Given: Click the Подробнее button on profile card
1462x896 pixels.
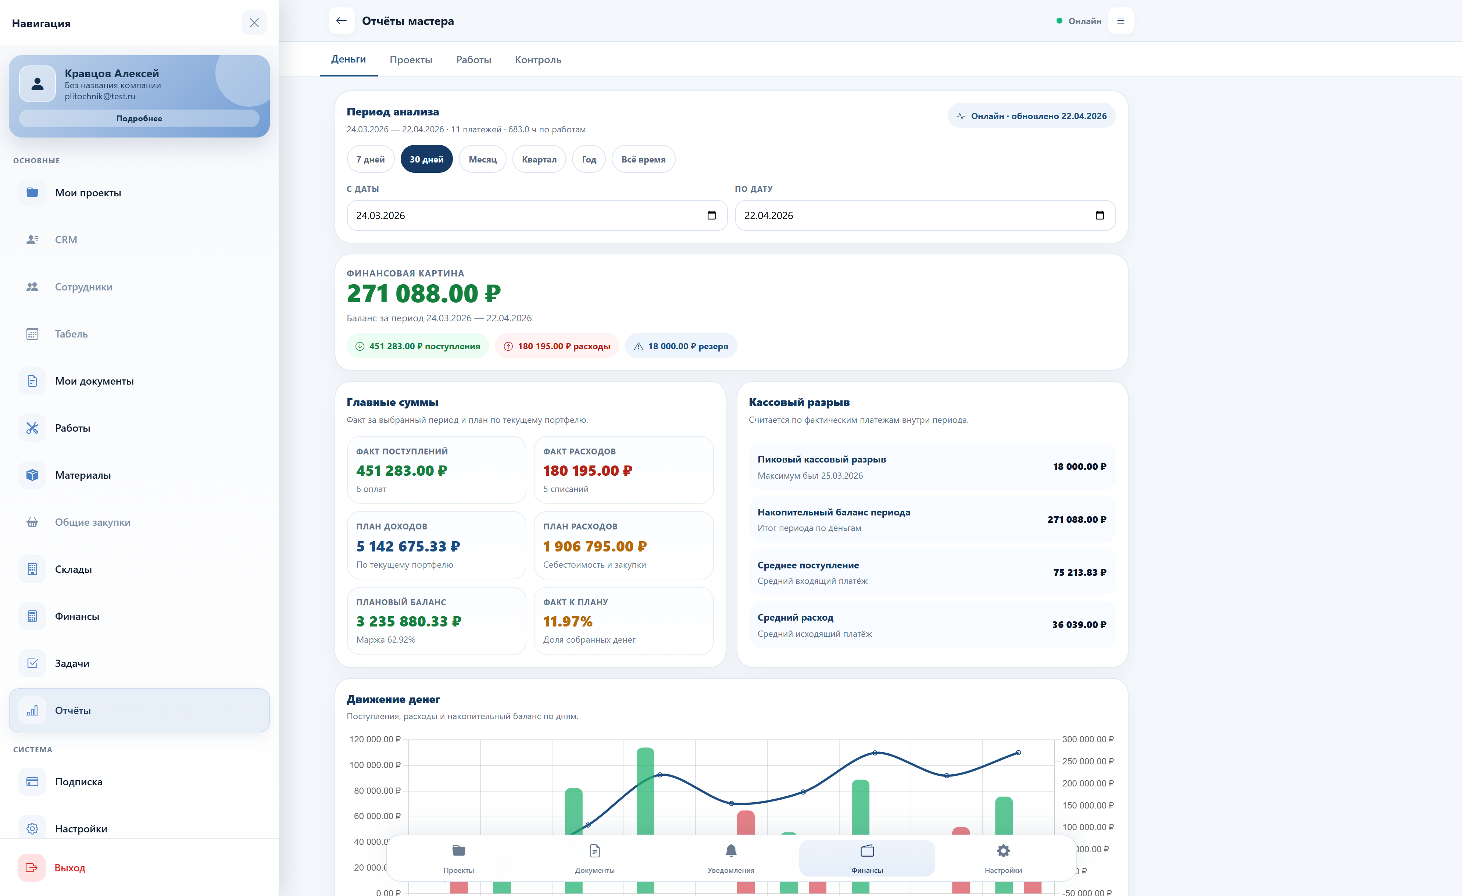Looking at the screenshot, I should [139, 119].
